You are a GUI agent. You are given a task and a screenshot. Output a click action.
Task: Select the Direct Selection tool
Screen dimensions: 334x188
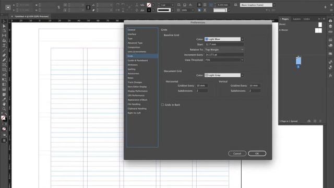point(4,26)
